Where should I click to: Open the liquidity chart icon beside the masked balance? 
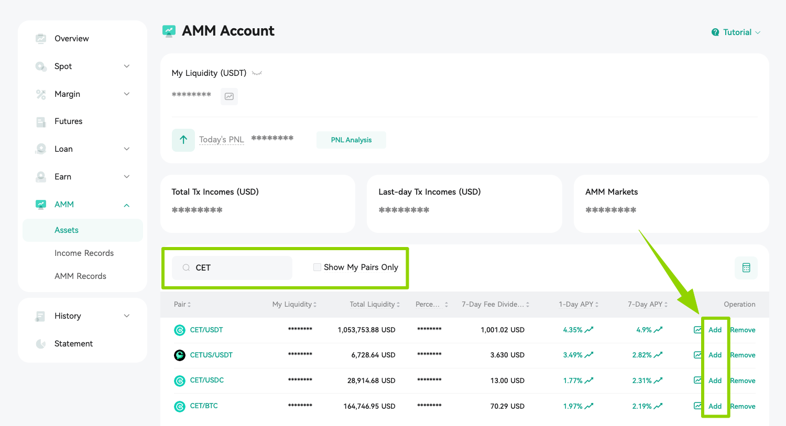(229, 96)
